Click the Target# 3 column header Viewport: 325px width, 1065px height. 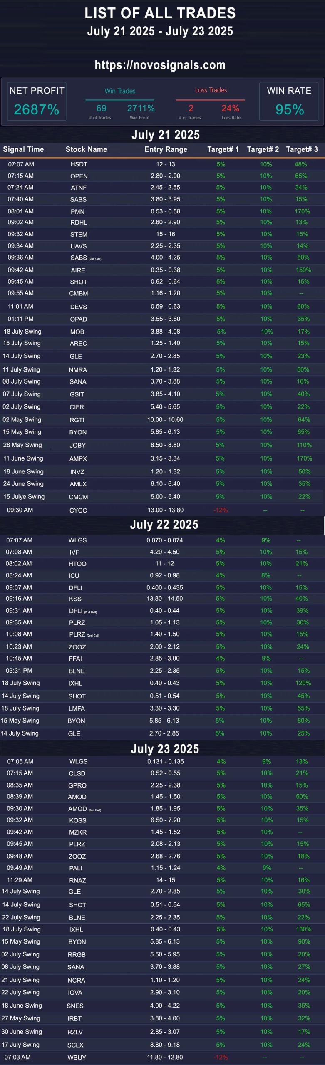click(x=302, y=149)
